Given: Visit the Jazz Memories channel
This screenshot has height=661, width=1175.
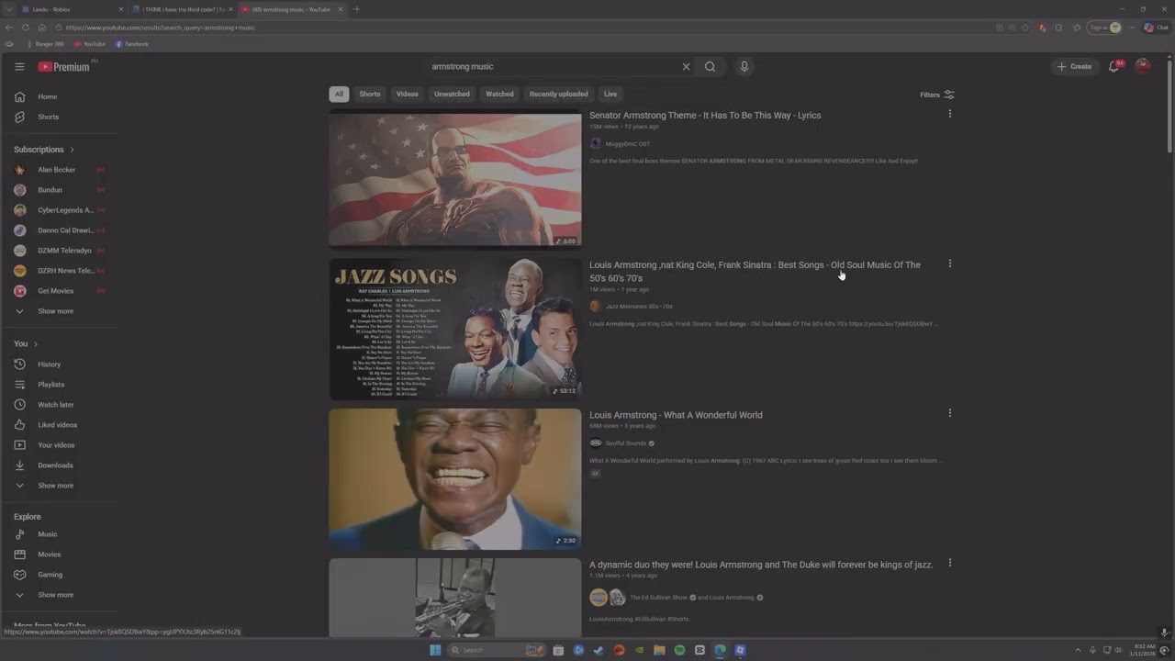Looking at the screenshot, I should click(x=639, y=307).
